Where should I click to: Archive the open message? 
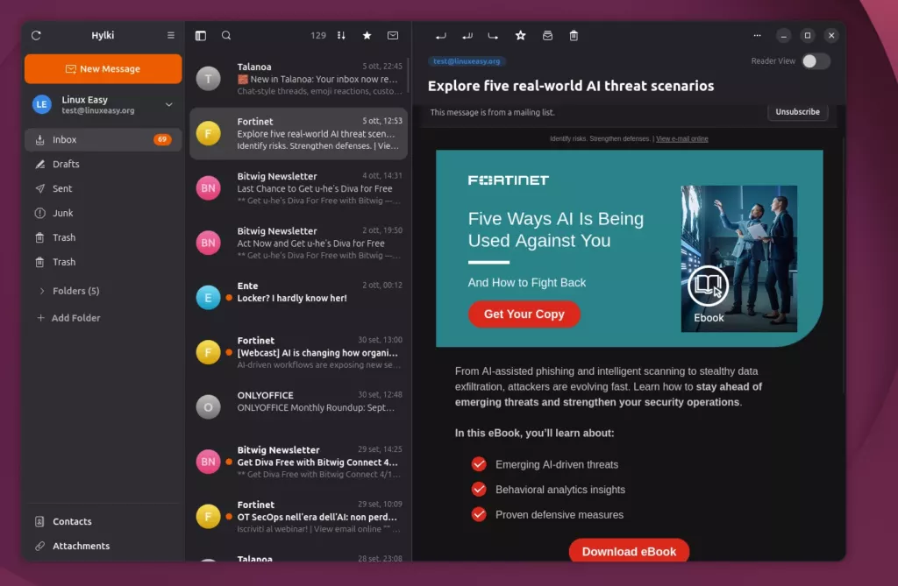pos(547,36)
